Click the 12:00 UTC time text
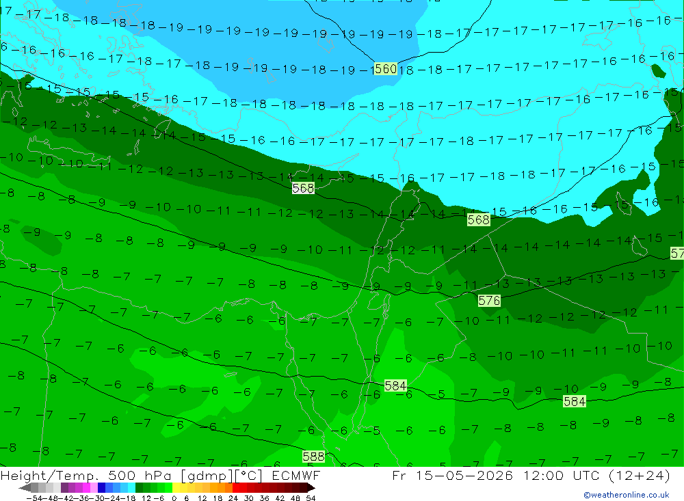Image resolution: width=684 pixels, height=501 pixels. [562, 476]
